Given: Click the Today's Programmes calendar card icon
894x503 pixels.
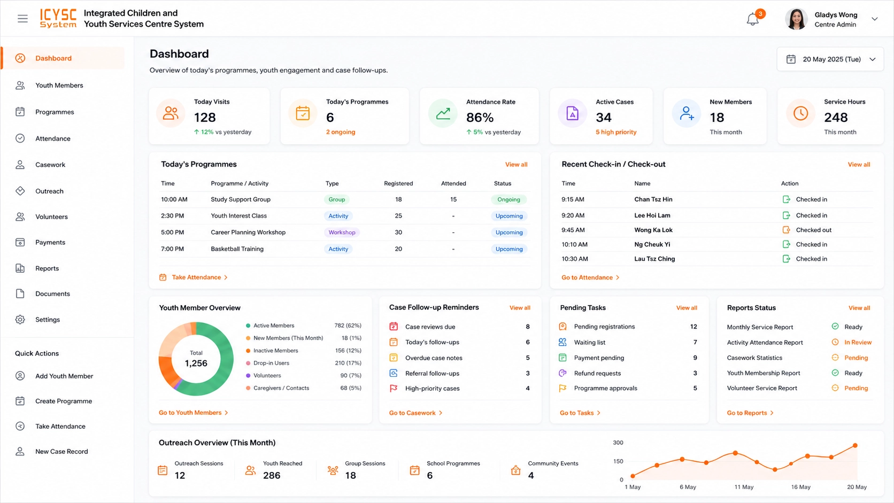Looking at the screenshot, I should (x=303, y=113).
